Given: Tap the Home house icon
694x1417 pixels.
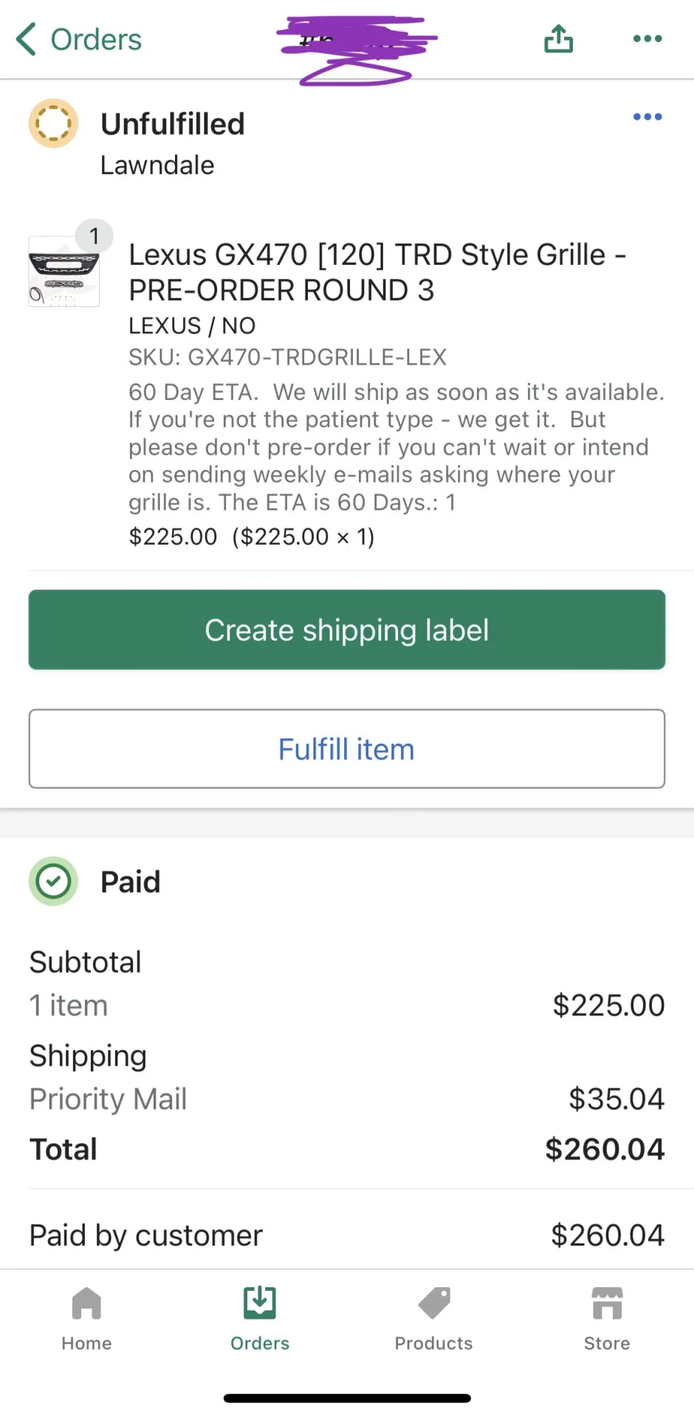Looking at the screenshot, I should coord(86,1303).
